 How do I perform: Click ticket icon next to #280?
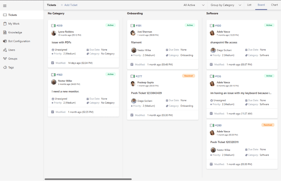point(212,125)
